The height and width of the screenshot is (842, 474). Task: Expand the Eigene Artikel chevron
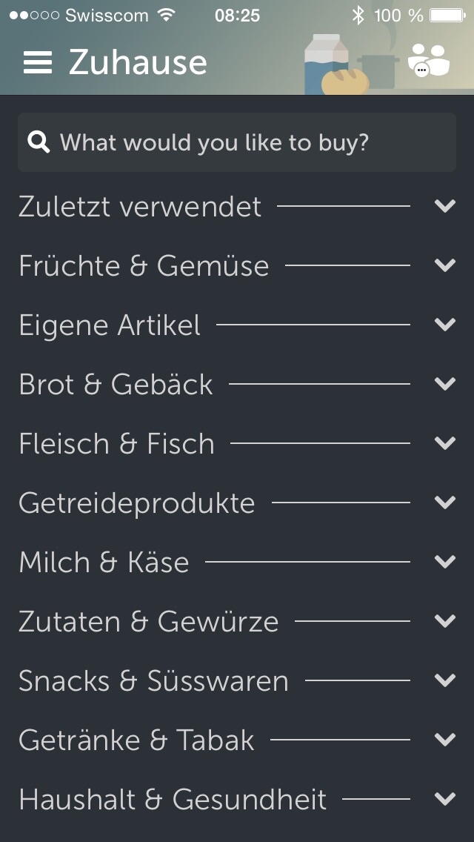(445, 325)
